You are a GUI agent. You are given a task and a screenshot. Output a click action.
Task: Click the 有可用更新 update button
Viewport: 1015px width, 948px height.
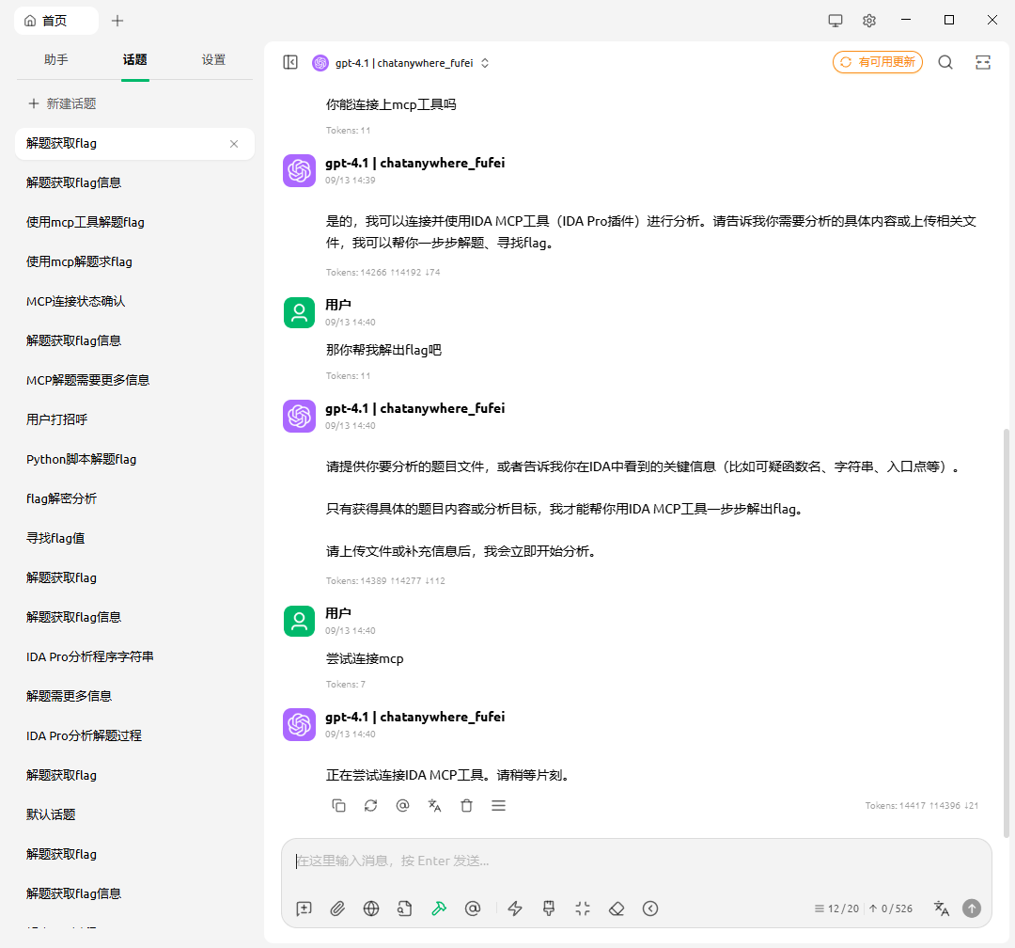(x=878, y=62)
